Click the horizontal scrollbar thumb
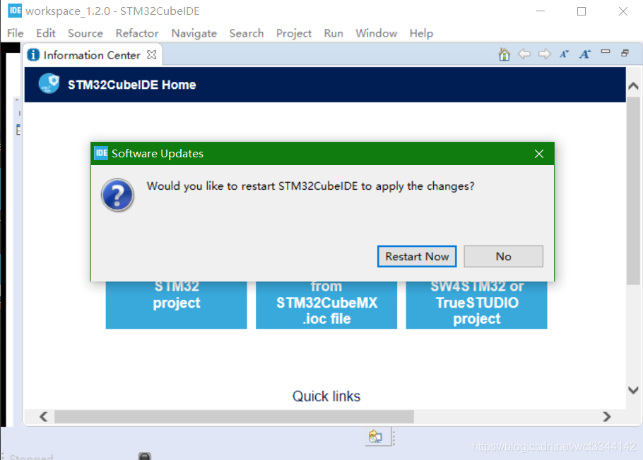This screenshot has width=643, height=460. click(234, 416)
